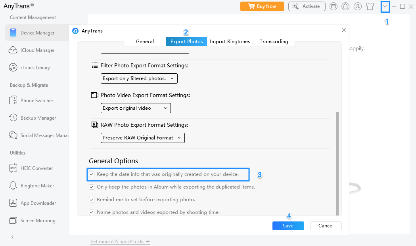Expand the Preserve RAW Original Format dropdown
Viewport: 416px width, 246px height.
[142, 138]
